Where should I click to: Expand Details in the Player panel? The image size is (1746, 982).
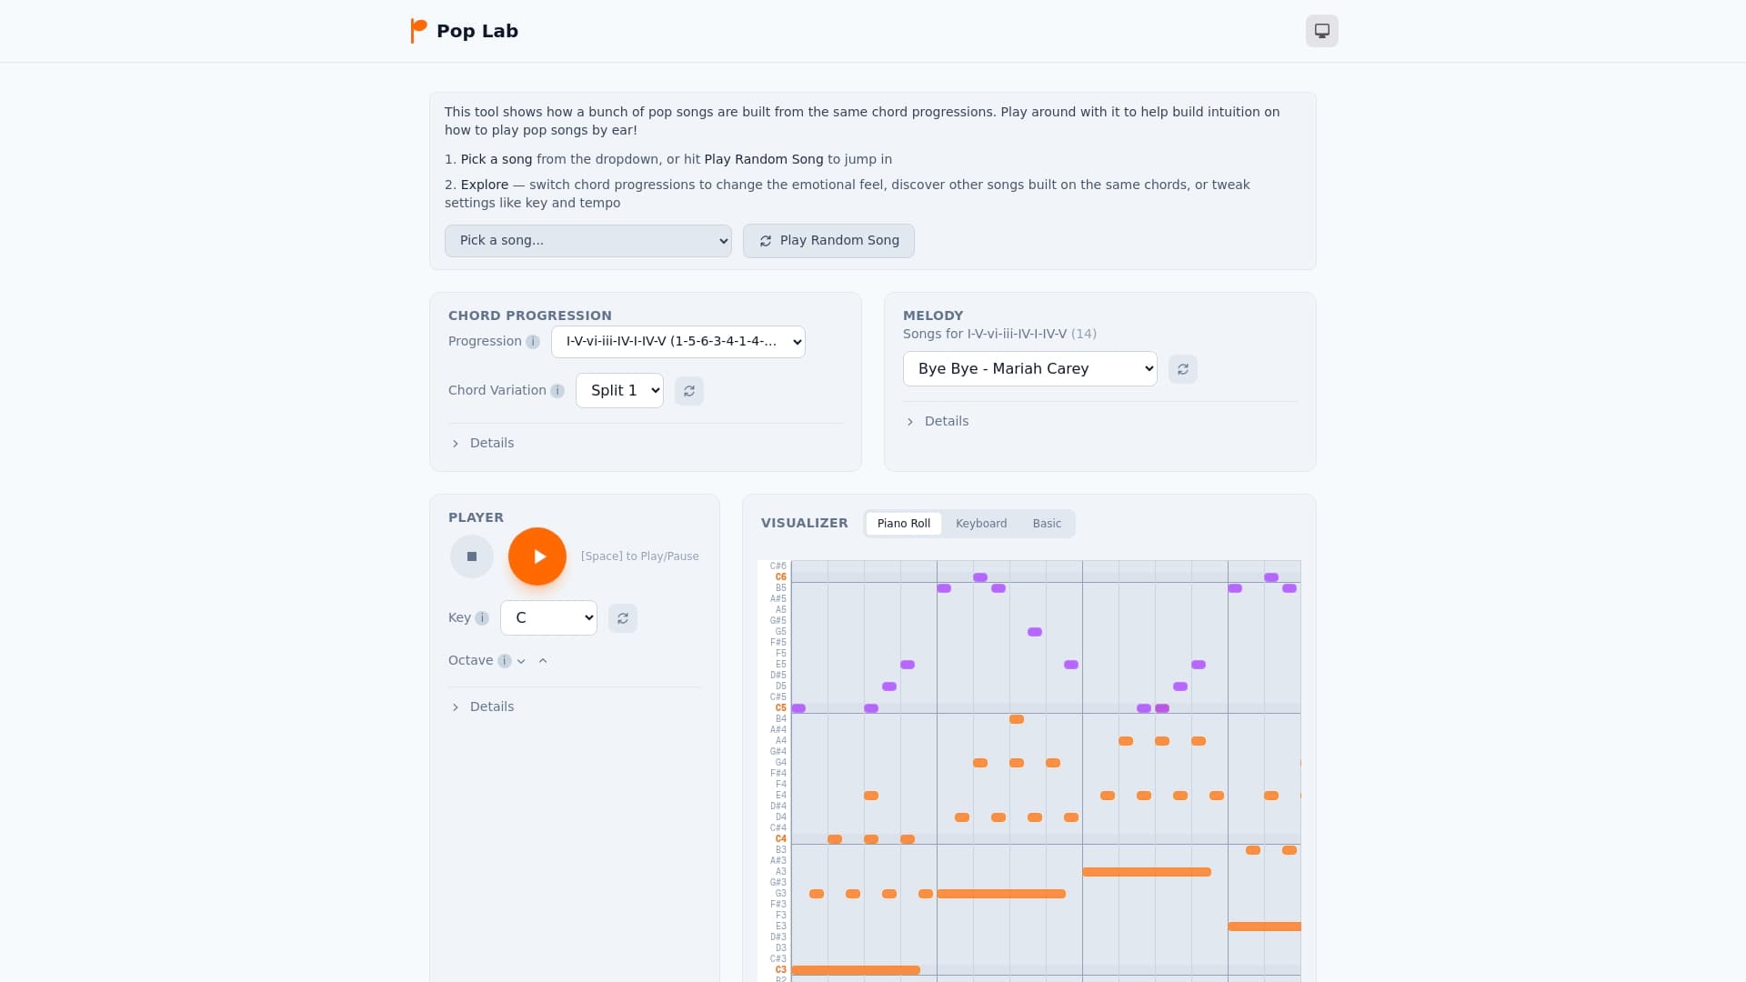click(483, 706)
